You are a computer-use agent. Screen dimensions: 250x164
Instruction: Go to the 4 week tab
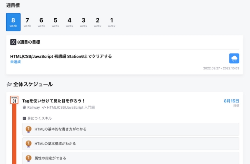pos(70,22)
